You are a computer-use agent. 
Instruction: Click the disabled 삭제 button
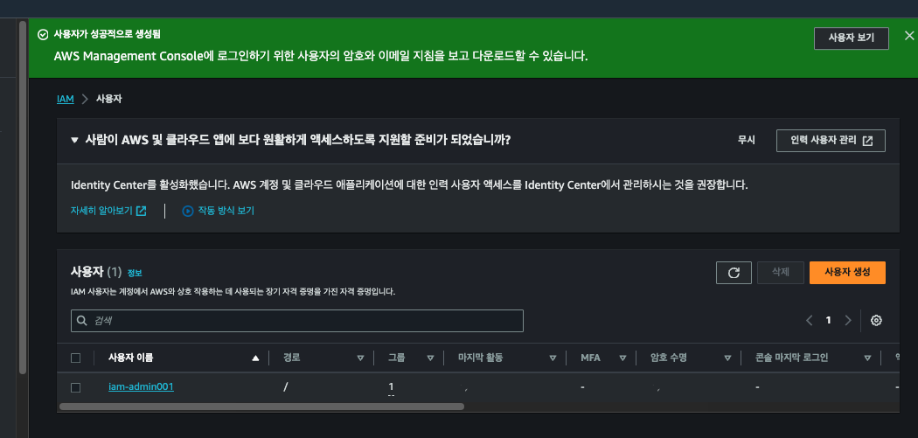pyautogui.click(x=781, y=273)
